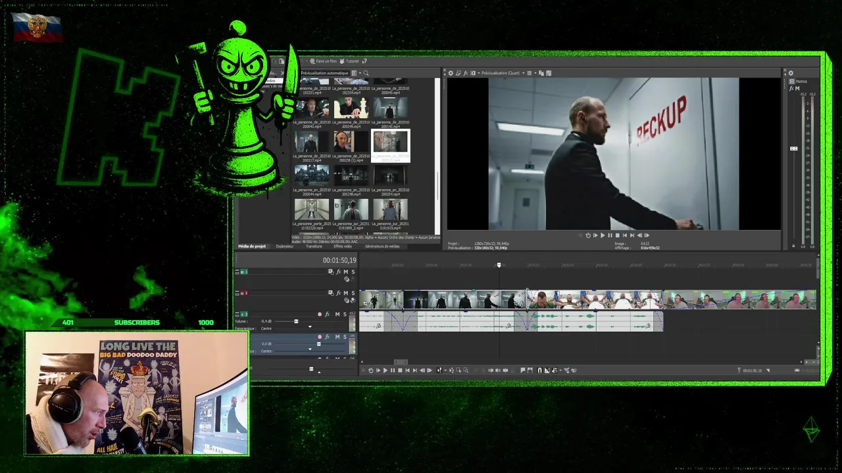Viewport: 842px width, 473px height.
Task: Expand split-screen view dropdown arrow
Action: 479,73
